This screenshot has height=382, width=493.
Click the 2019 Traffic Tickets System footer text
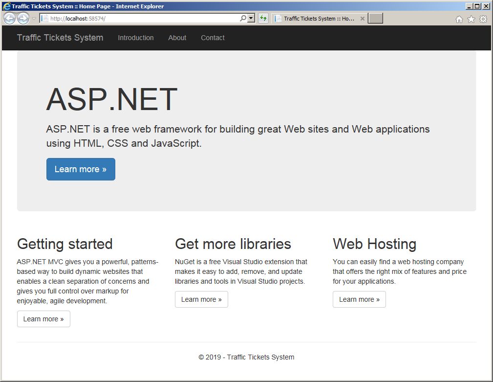[246, 357]
